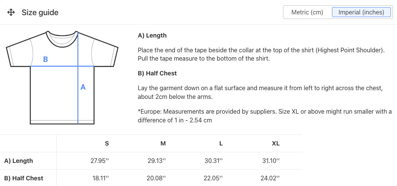Click the 20.08'' half chest value for M
Image resolution: width=397 pixels, height=186 pixels.
point(156,178)
